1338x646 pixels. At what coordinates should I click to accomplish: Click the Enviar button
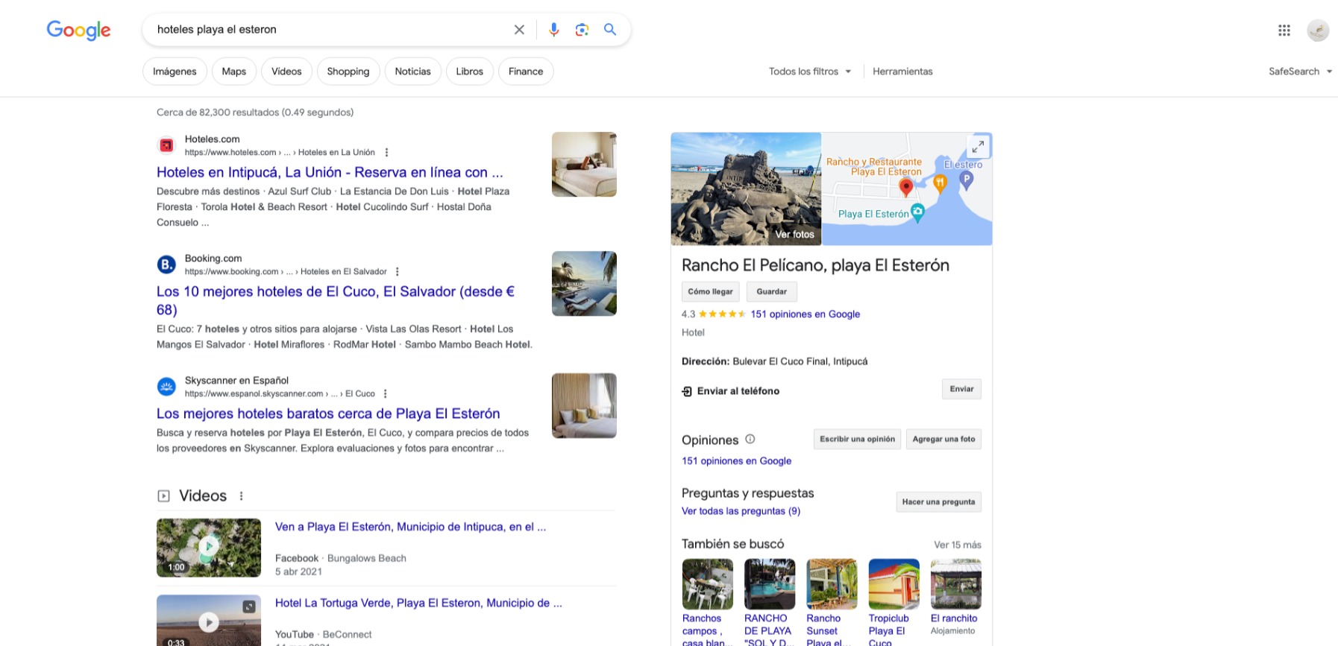pos(961,389)
